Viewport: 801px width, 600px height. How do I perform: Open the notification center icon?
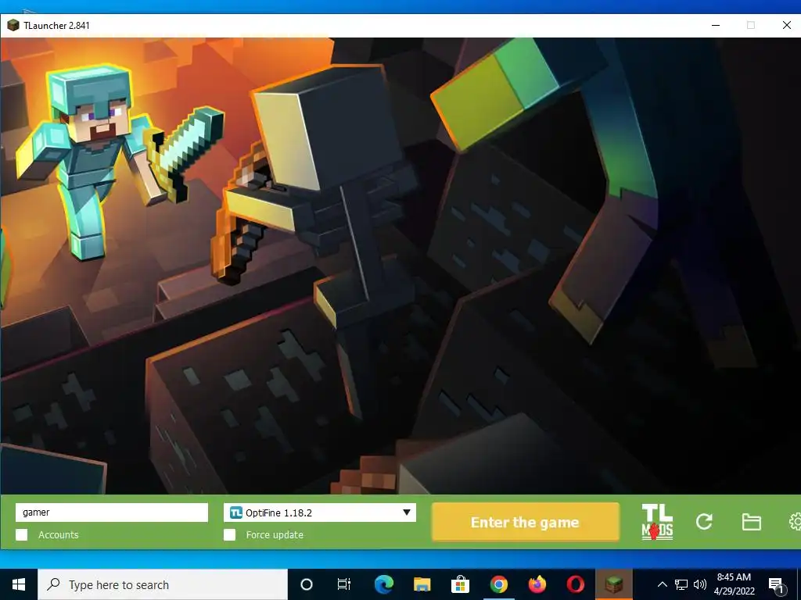click(776, 585)
